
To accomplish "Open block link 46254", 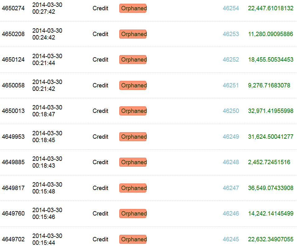I will pyautogui.click(x=231, y=8).
